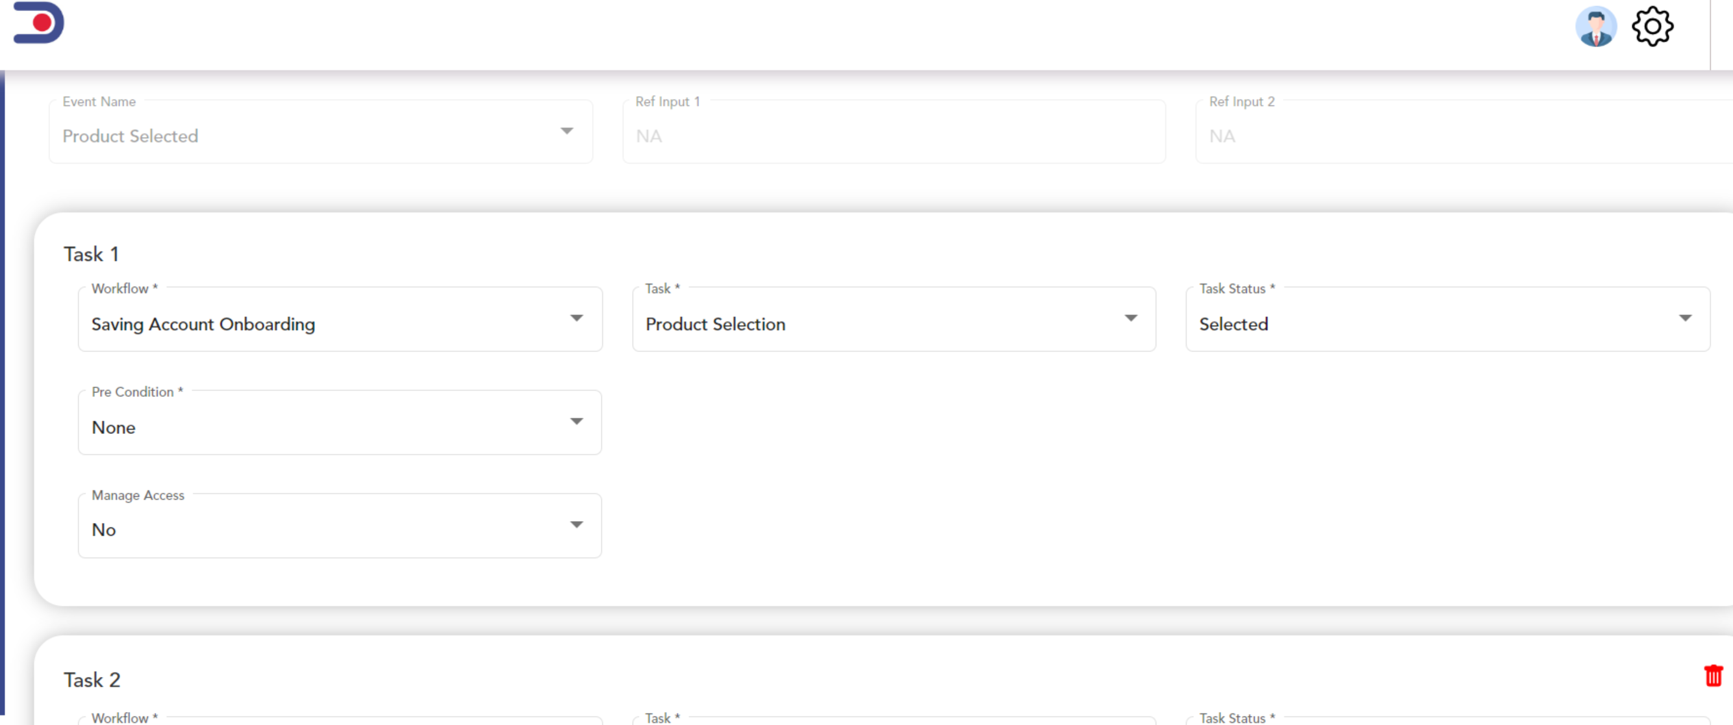Click the Task 2 Task Status field label
1733x725 pixels.
(x=1237, y=718)
